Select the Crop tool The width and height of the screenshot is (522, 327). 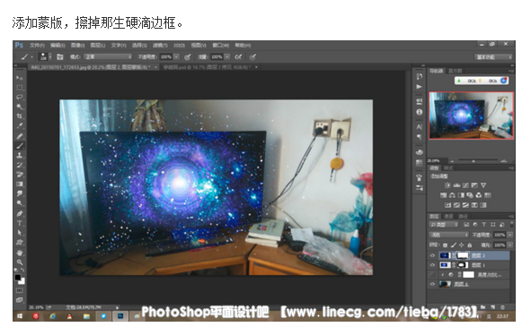[20, 116]
